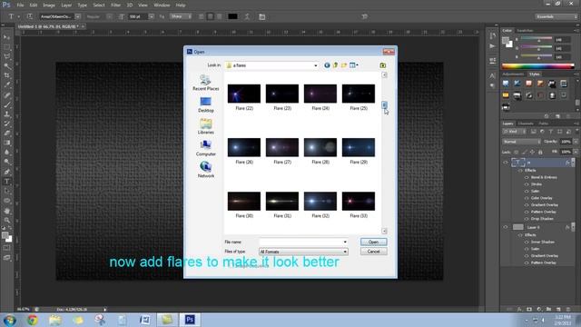
Task: Select the Lasso tool
Action: click(6, 56)
